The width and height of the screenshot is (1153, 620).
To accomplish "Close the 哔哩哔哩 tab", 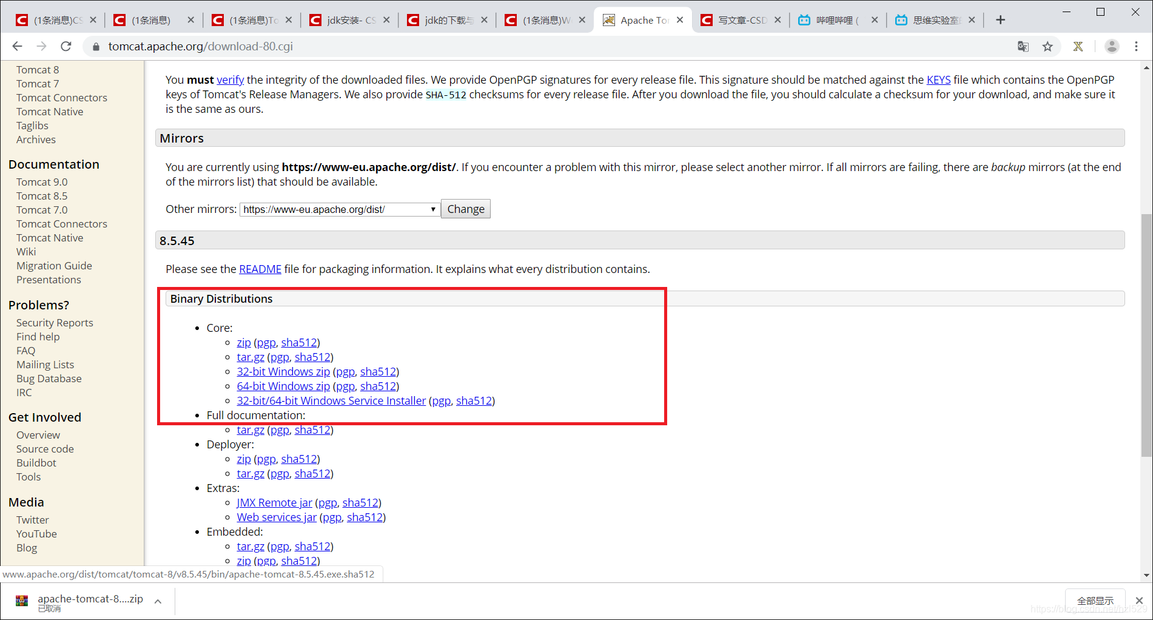I will [x=875, y=20].
